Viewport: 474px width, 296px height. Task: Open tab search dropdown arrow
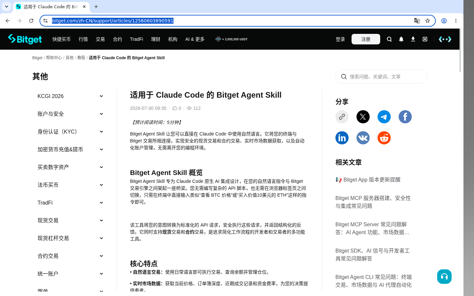pyautogui.click(x=7, y=7)
